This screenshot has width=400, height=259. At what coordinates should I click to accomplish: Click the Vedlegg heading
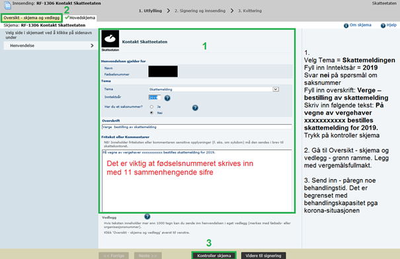109,217
